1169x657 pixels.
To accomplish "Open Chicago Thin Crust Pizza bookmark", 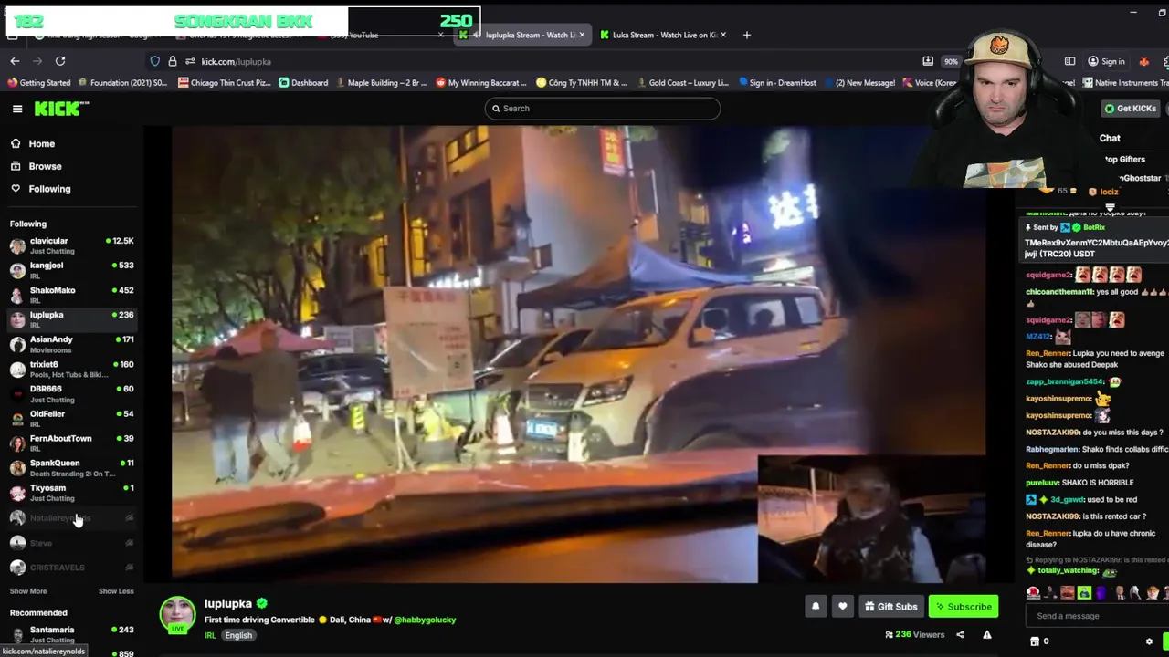I will pos(225,83).
